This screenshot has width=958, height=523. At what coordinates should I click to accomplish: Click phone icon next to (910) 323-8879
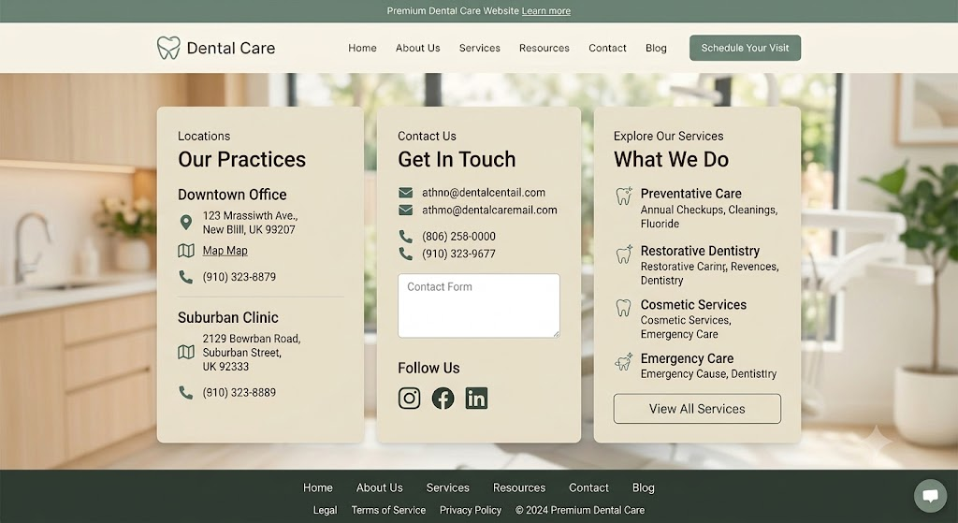click(x=186, y=277)
